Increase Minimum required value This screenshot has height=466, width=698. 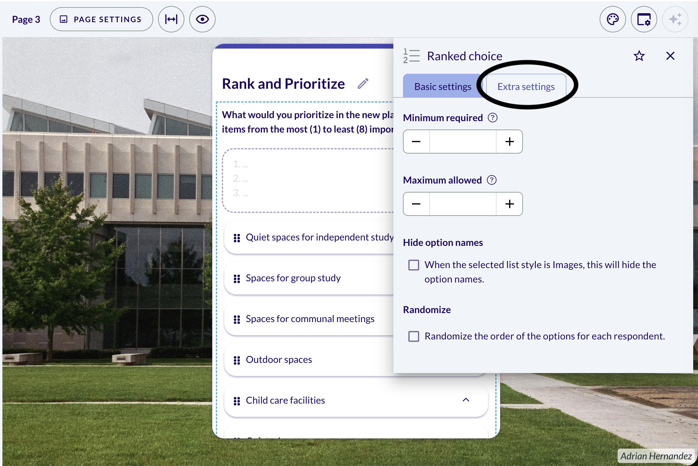point(509,142)
